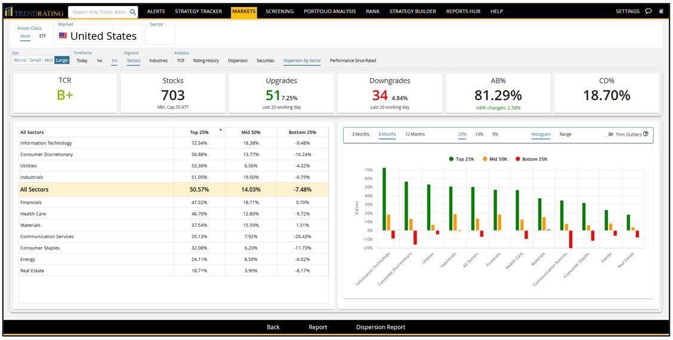The width and height of the screenshot is (673, 340).
Task: Click the Trendrating logo
Action: coord(34,12)
